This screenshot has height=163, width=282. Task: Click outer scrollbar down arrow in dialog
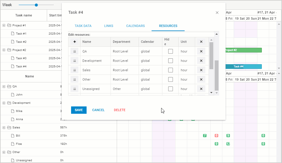[216, 93]
